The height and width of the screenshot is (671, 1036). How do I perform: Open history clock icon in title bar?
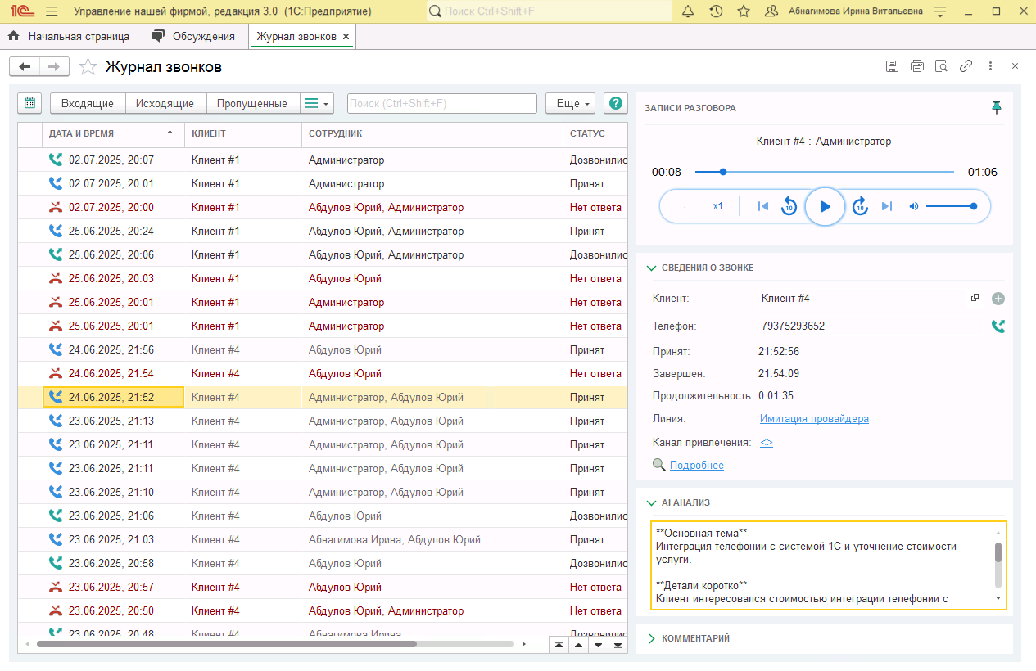[x=716, y=11]
